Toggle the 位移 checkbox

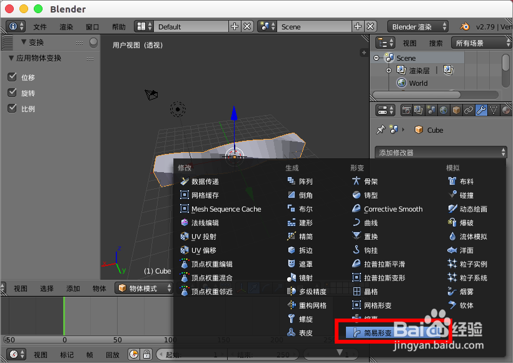[12, 77]
